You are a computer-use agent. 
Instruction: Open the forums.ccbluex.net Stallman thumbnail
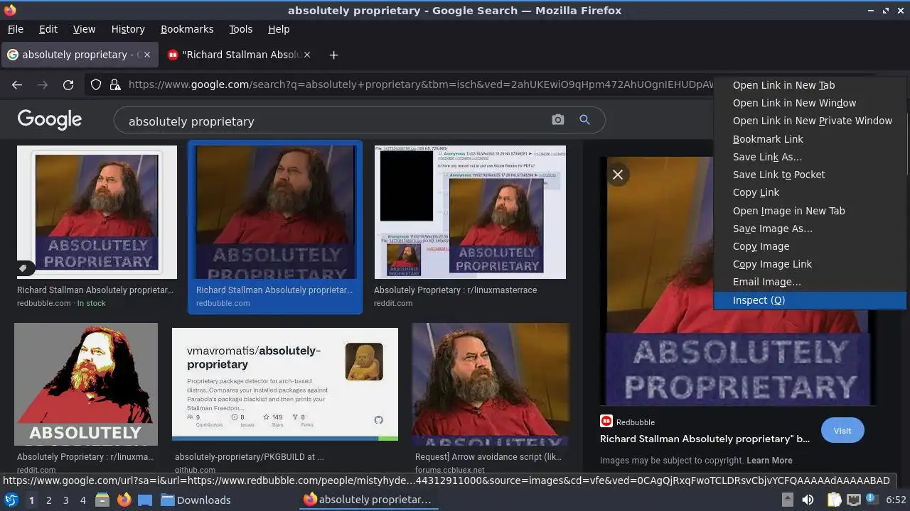pyautogui.click(x=491, y=384)
